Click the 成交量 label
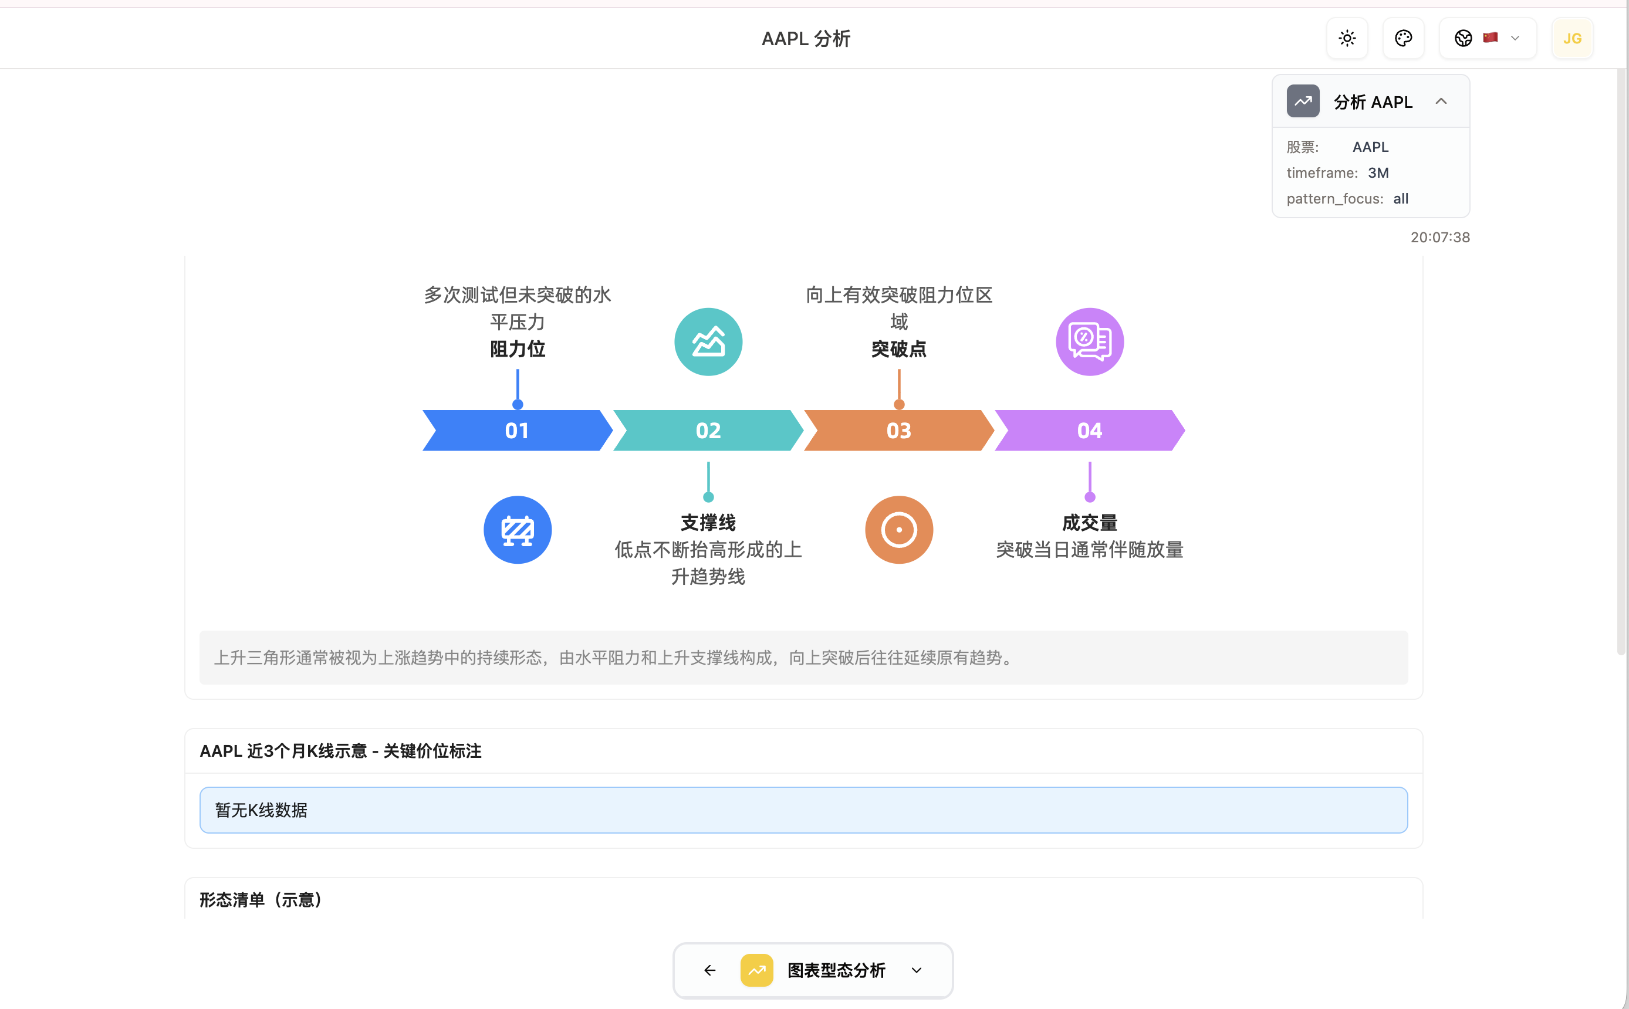The height and width of the screenshot is (1009, 1629). pos(1089,523)
